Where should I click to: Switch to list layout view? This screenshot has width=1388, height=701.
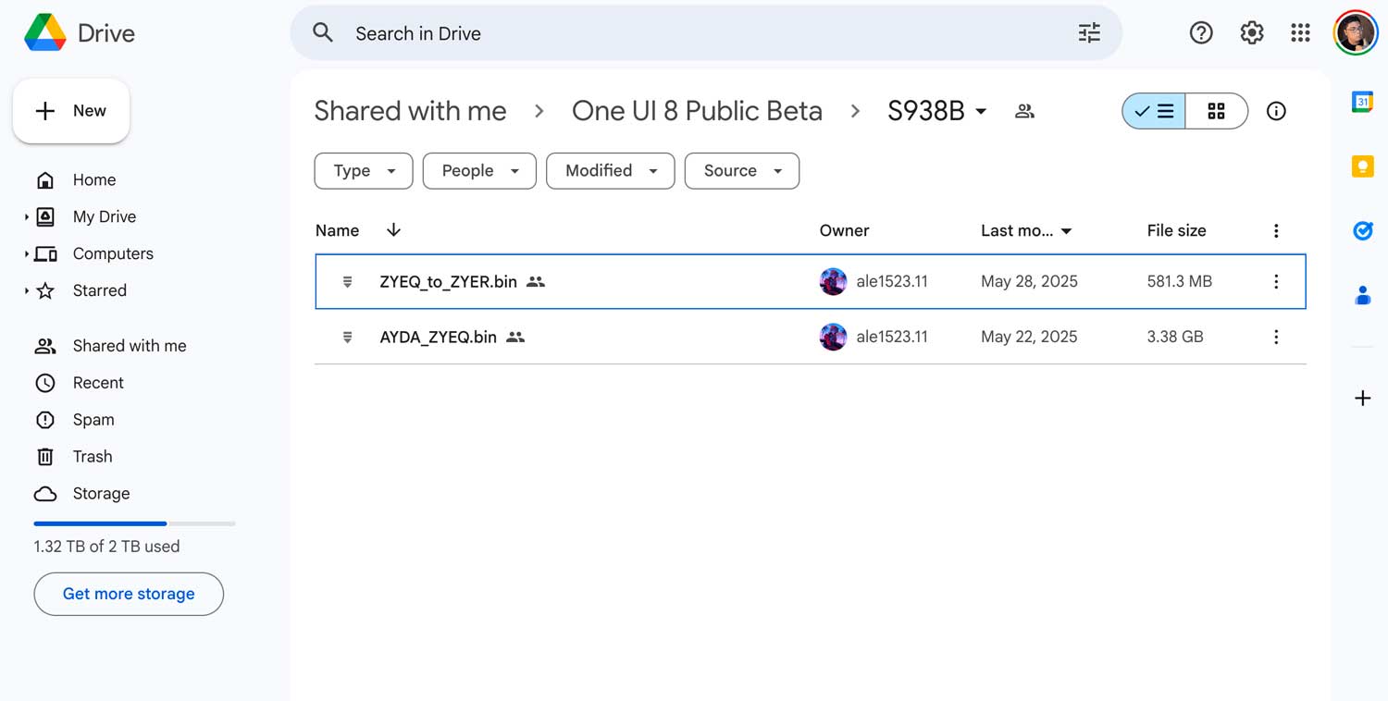pyautogui.click(x=1154, y=111)
